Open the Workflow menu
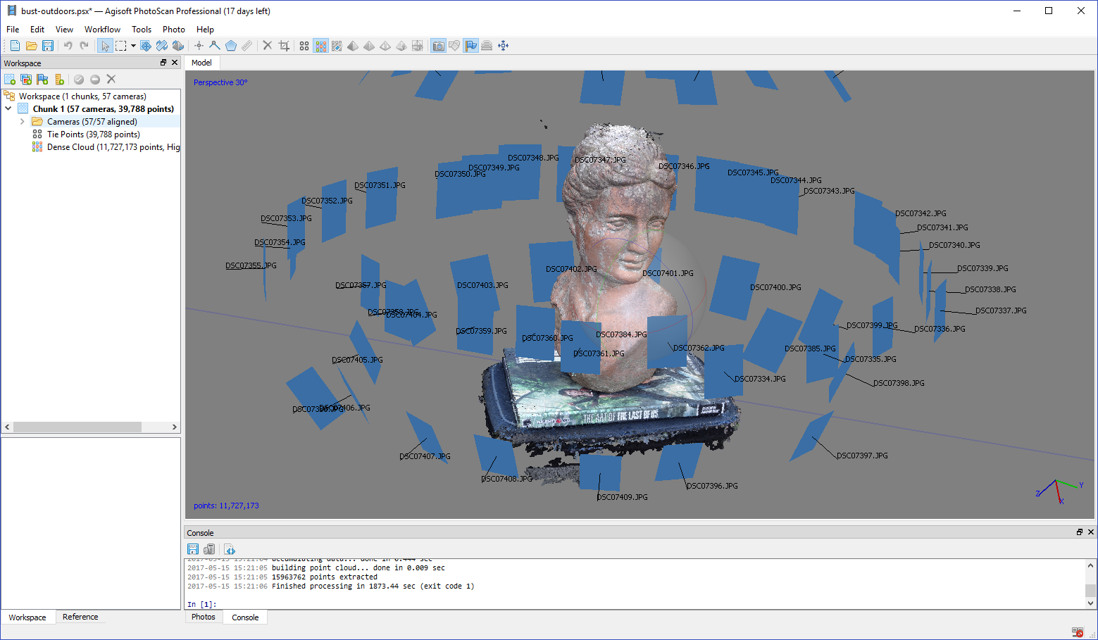This screenshot has height=640, width=1098. 102,30
